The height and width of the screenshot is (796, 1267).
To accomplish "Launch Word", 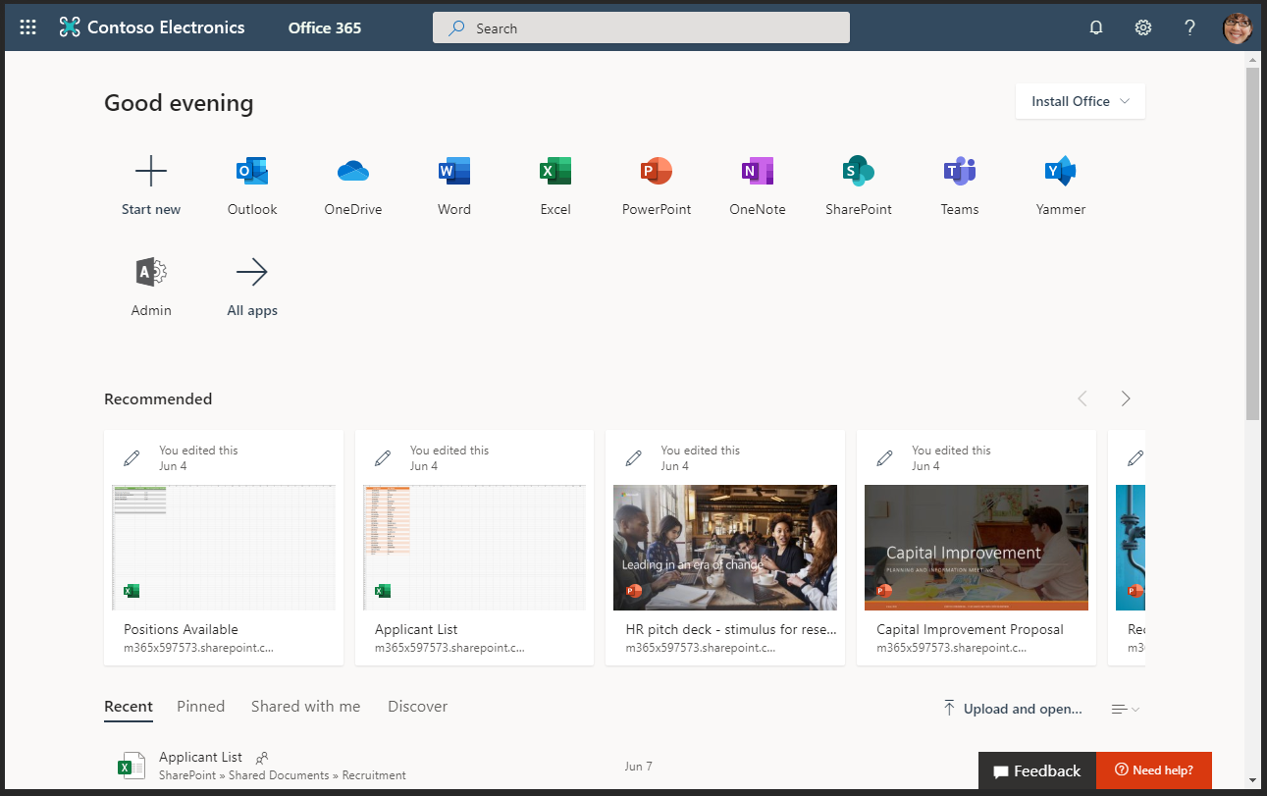I will click(x=454, y=172).
